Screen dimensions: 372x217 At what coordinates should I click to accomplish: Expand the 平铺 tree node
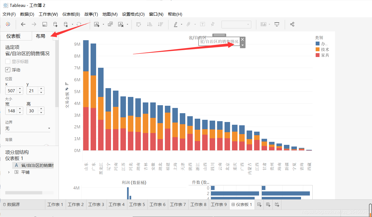pyautogui.click(x=9, y=172)
